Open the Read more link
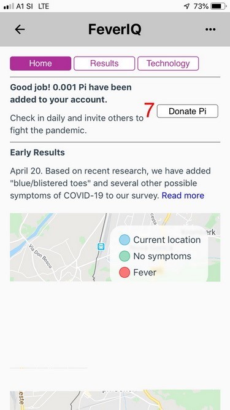 click(x=183, y=195)
